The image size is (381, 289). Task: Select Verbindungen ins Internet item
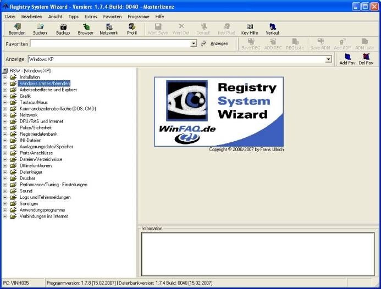[x=43, y=216]
